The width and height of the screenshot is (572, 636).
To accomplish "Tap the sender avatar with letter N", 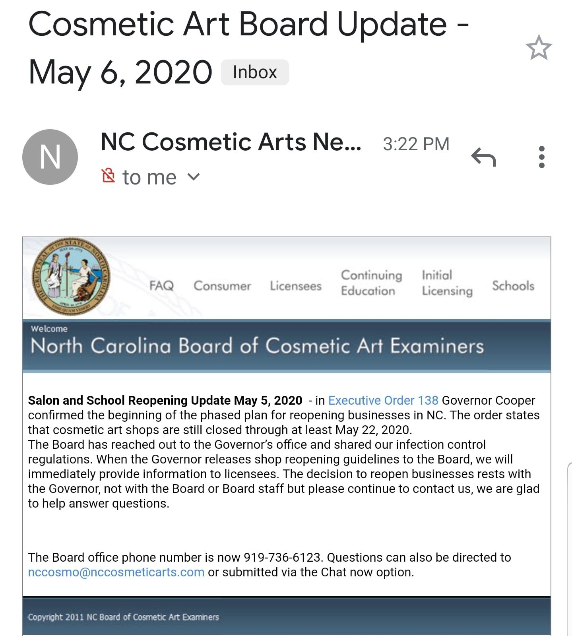I will click(x=50, y=157).
